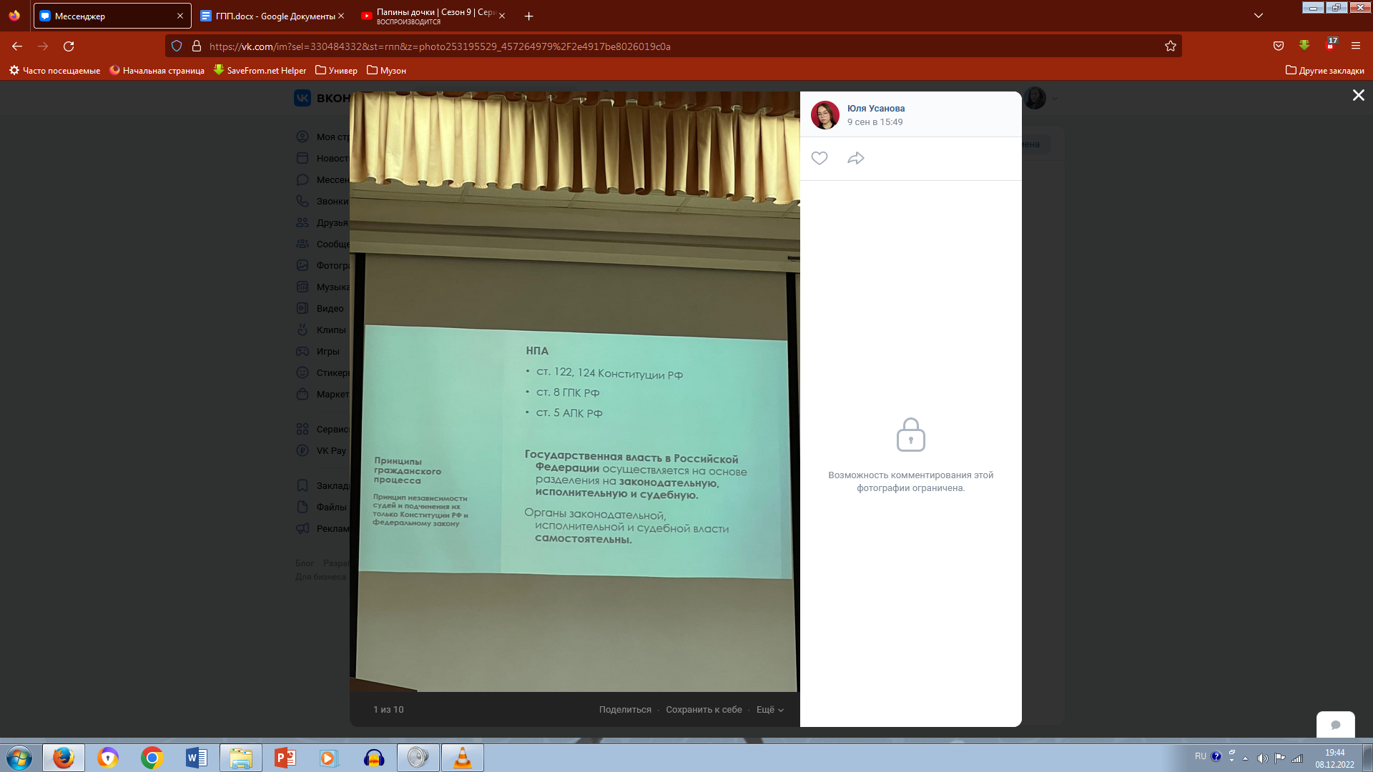Viewport: 1373px width, 772px height.
Task: Like the photo with the heart icon
Action: tap(820, 158)
